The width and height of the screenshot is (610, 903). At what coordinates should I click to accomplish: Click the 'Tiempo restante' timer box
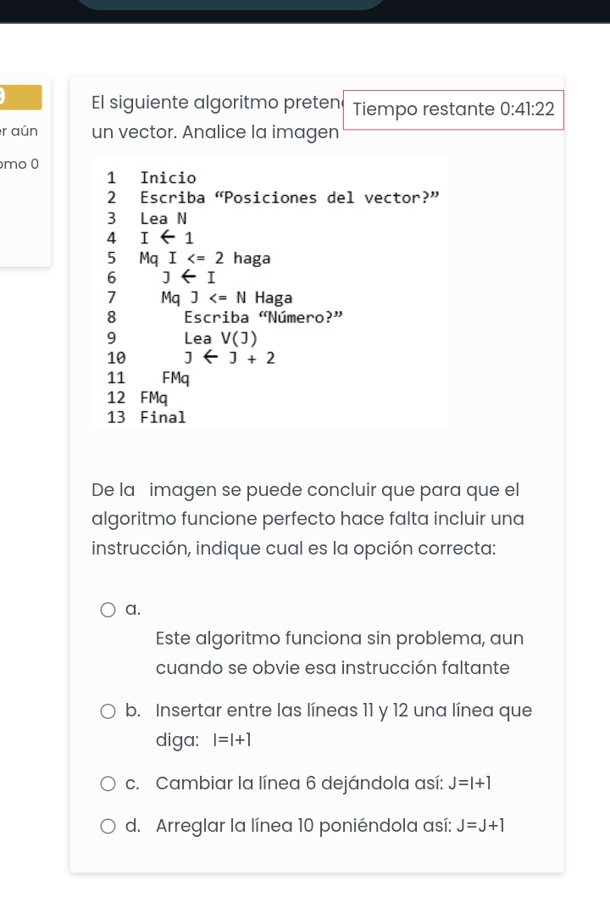point(453,109)
